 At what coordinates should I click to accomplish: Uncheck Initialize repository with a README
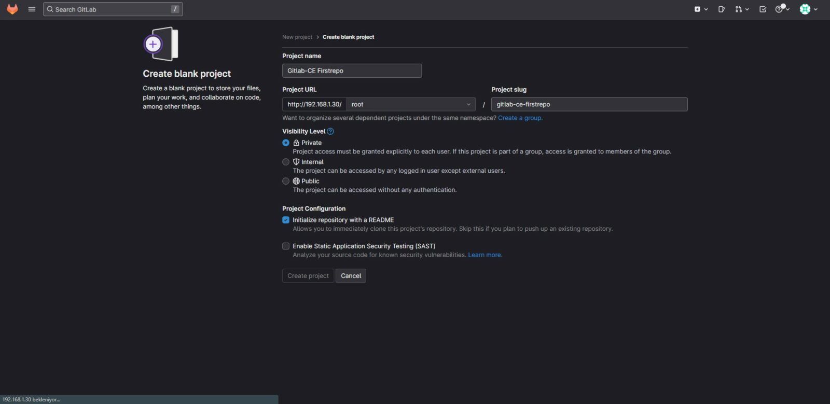tap(286, 220)
